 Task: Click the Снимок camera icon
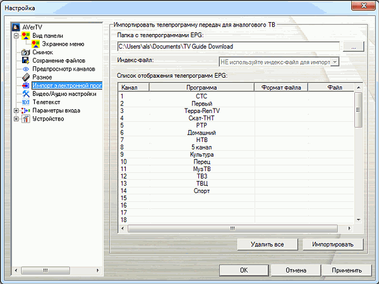click(x=26, y=52)
